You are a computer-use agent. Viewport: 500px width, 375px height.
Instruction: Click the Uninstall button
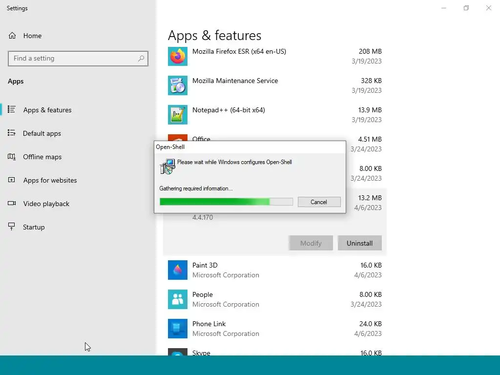pyautogui.click(x=359, y=243)
